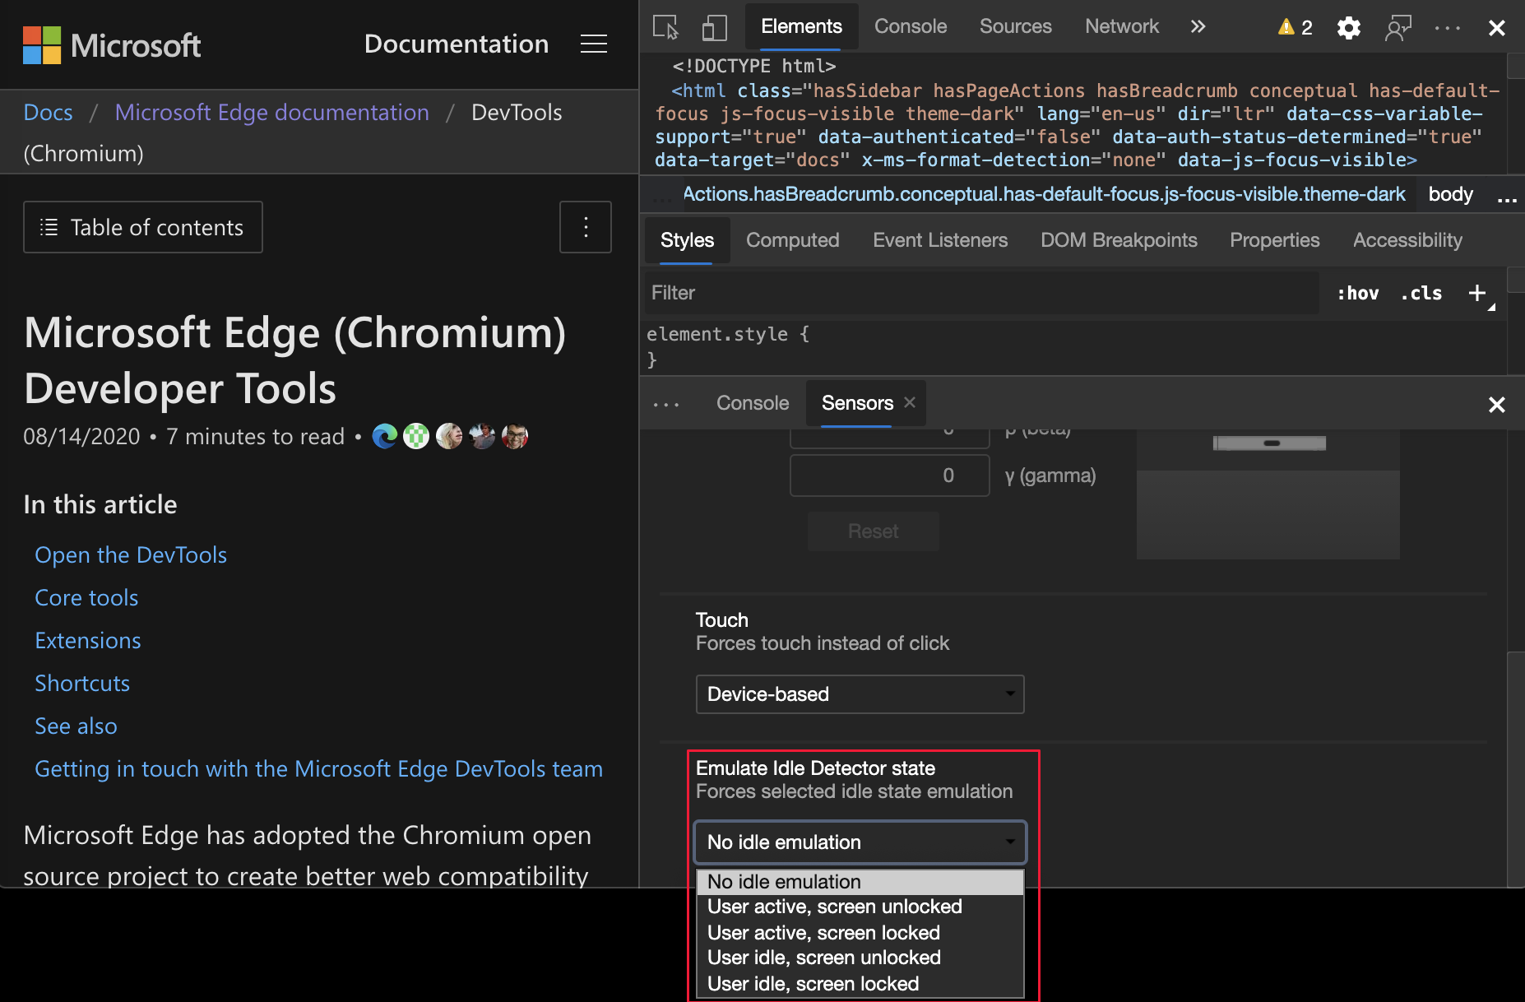
Task: Click the Microsoft logo
Action: [112, 44]
